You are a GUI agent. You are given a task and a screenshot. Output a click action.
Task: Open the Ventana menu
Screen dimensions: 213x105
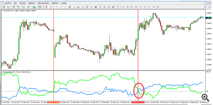(55, 3)
